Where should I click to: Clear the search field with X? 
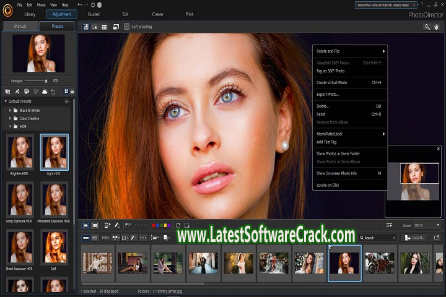click(394, 238)
